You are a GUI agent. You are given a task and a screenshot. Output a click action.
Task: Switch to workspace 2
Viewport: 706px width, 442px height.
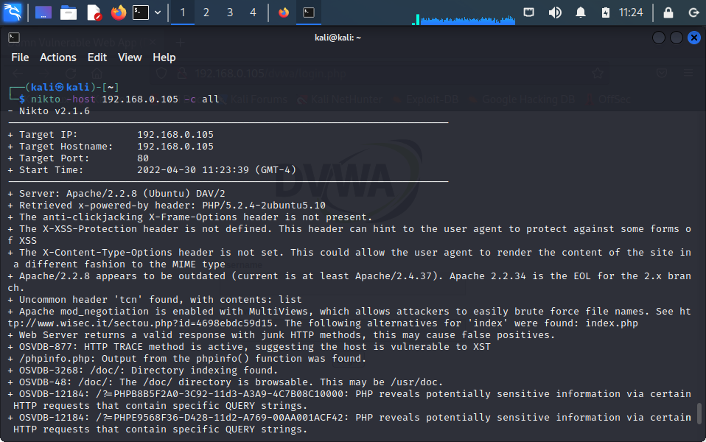(206, 13)
